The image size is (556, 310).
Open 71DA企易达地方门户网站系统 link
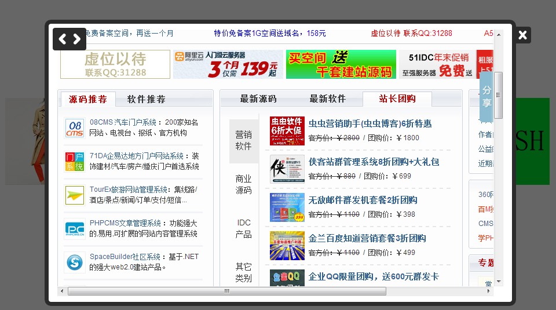point(137,156)
